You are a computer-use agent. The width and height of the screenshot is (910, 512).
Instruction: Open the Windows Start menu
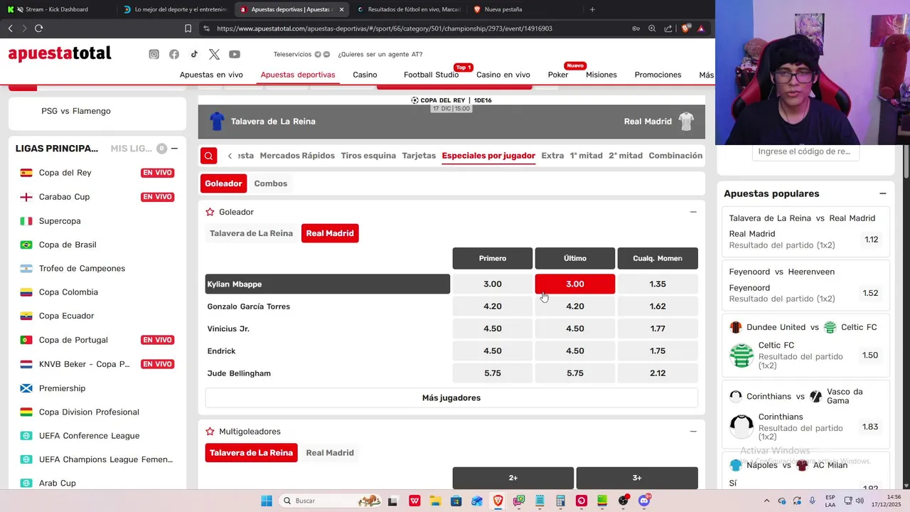267,501
